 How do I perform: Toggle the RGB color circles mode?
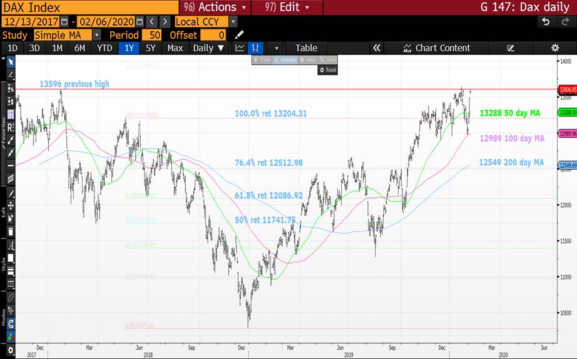[x=11, y=337]
